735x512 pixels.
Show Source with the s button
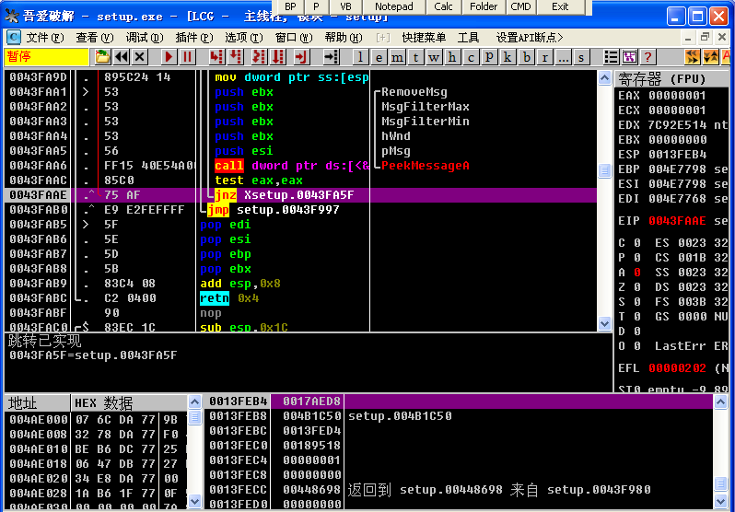pyautogui.click(x=581, y=57)
